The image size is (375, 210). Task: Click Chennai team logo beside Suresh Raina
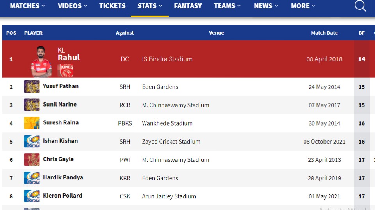coord(32,123)
